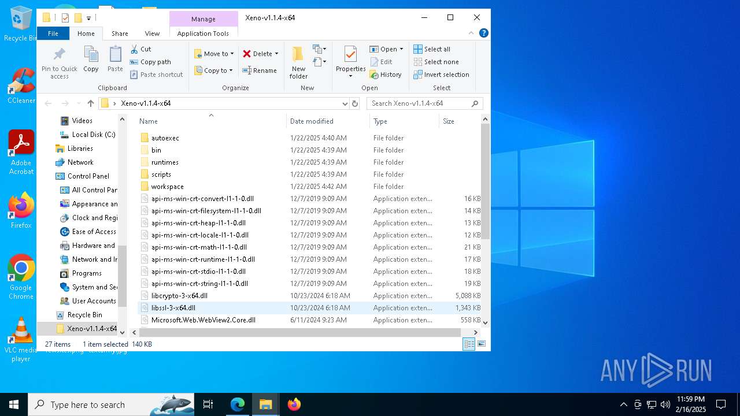Open the notifications action center
The width and height of the screenshot is (740, 416).
[x=721, y=404]
